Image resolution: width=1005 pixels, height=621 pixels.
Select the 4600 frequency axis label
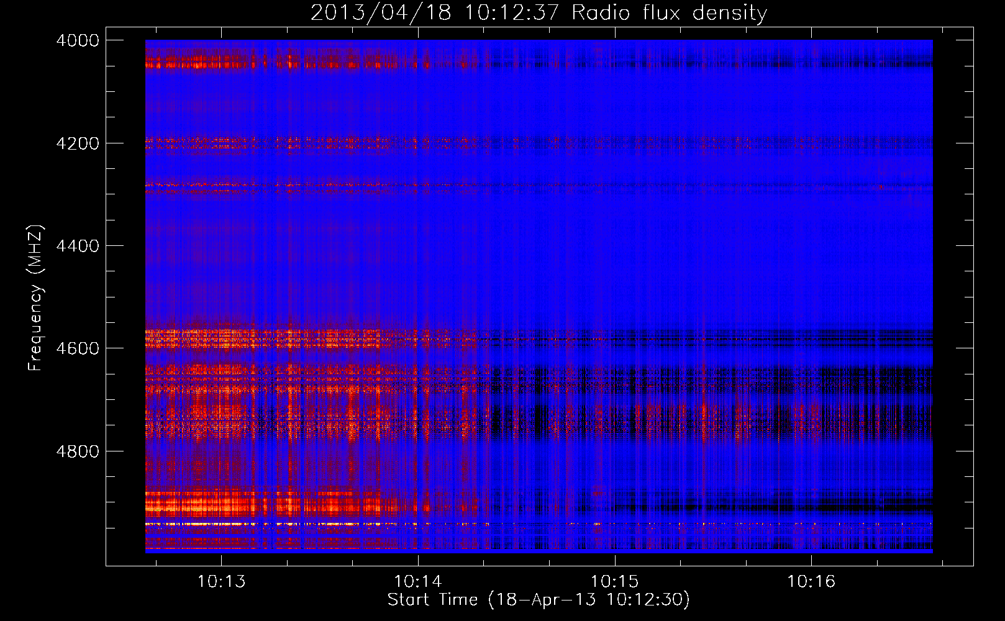tap(78, 348)
